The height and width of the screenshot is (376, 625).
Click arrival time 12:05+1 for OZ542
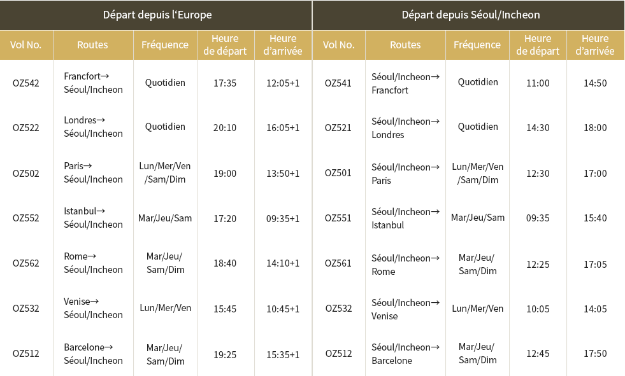(x=283, y=83)
